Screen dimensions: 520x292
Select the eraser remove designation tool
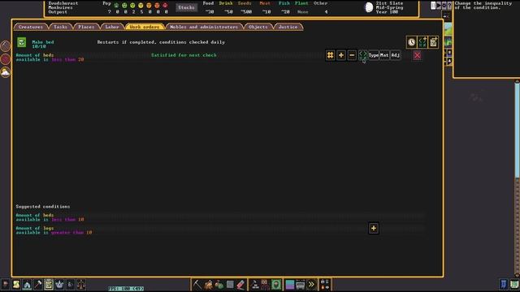tap(240, 285)
